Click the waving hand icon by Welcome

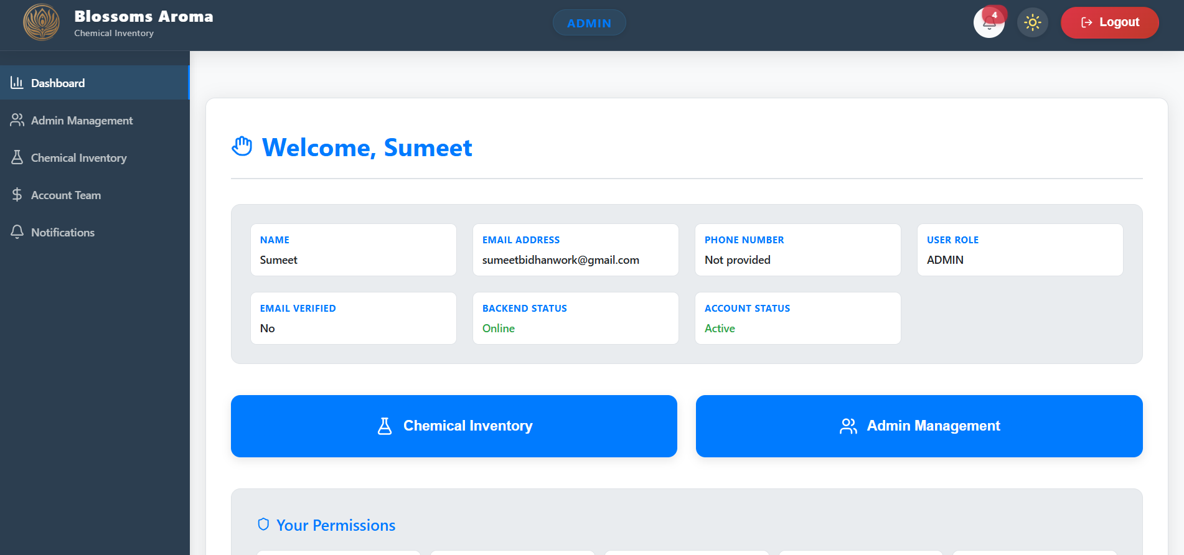click(x=242, y=147)
